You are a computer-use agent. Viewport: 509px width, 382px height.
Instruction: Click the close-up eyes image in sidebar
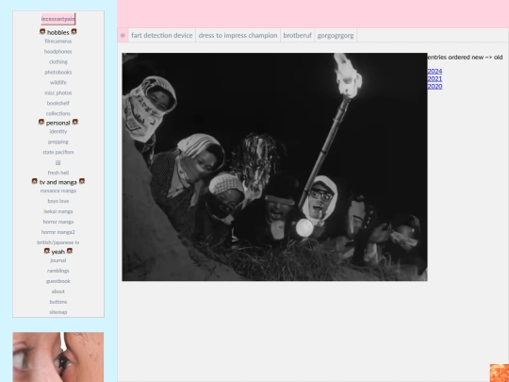(58, 357)
